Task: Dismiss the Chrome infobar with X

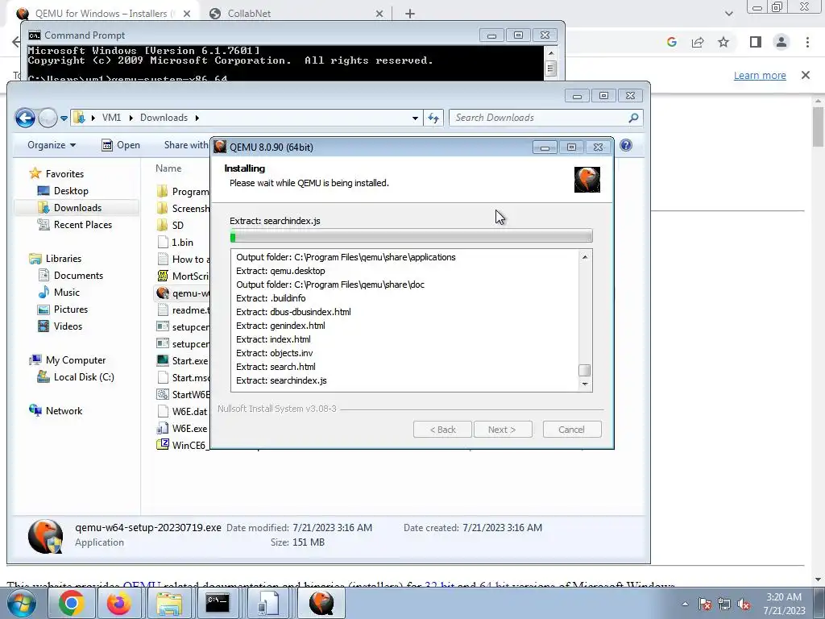Action: pyautogui.click(x=806, y=75)
